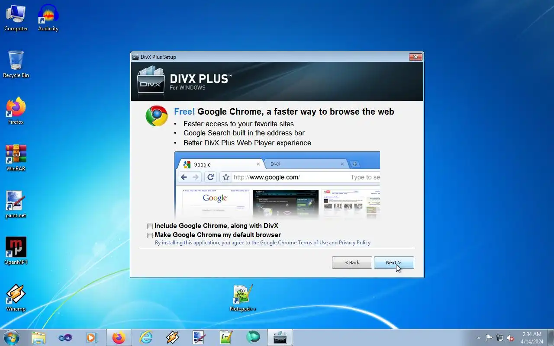Switch to Firefox in the taskbar
The width and height of the screenshot is (554, 346).
click(119, 337)
